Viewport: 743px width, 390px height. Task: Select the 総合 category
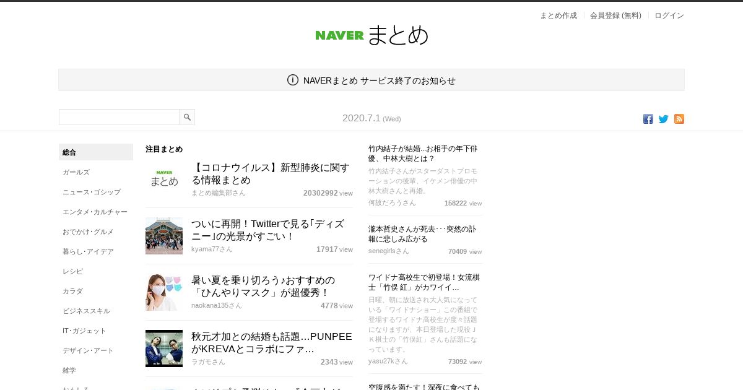(x=96, y=152)
